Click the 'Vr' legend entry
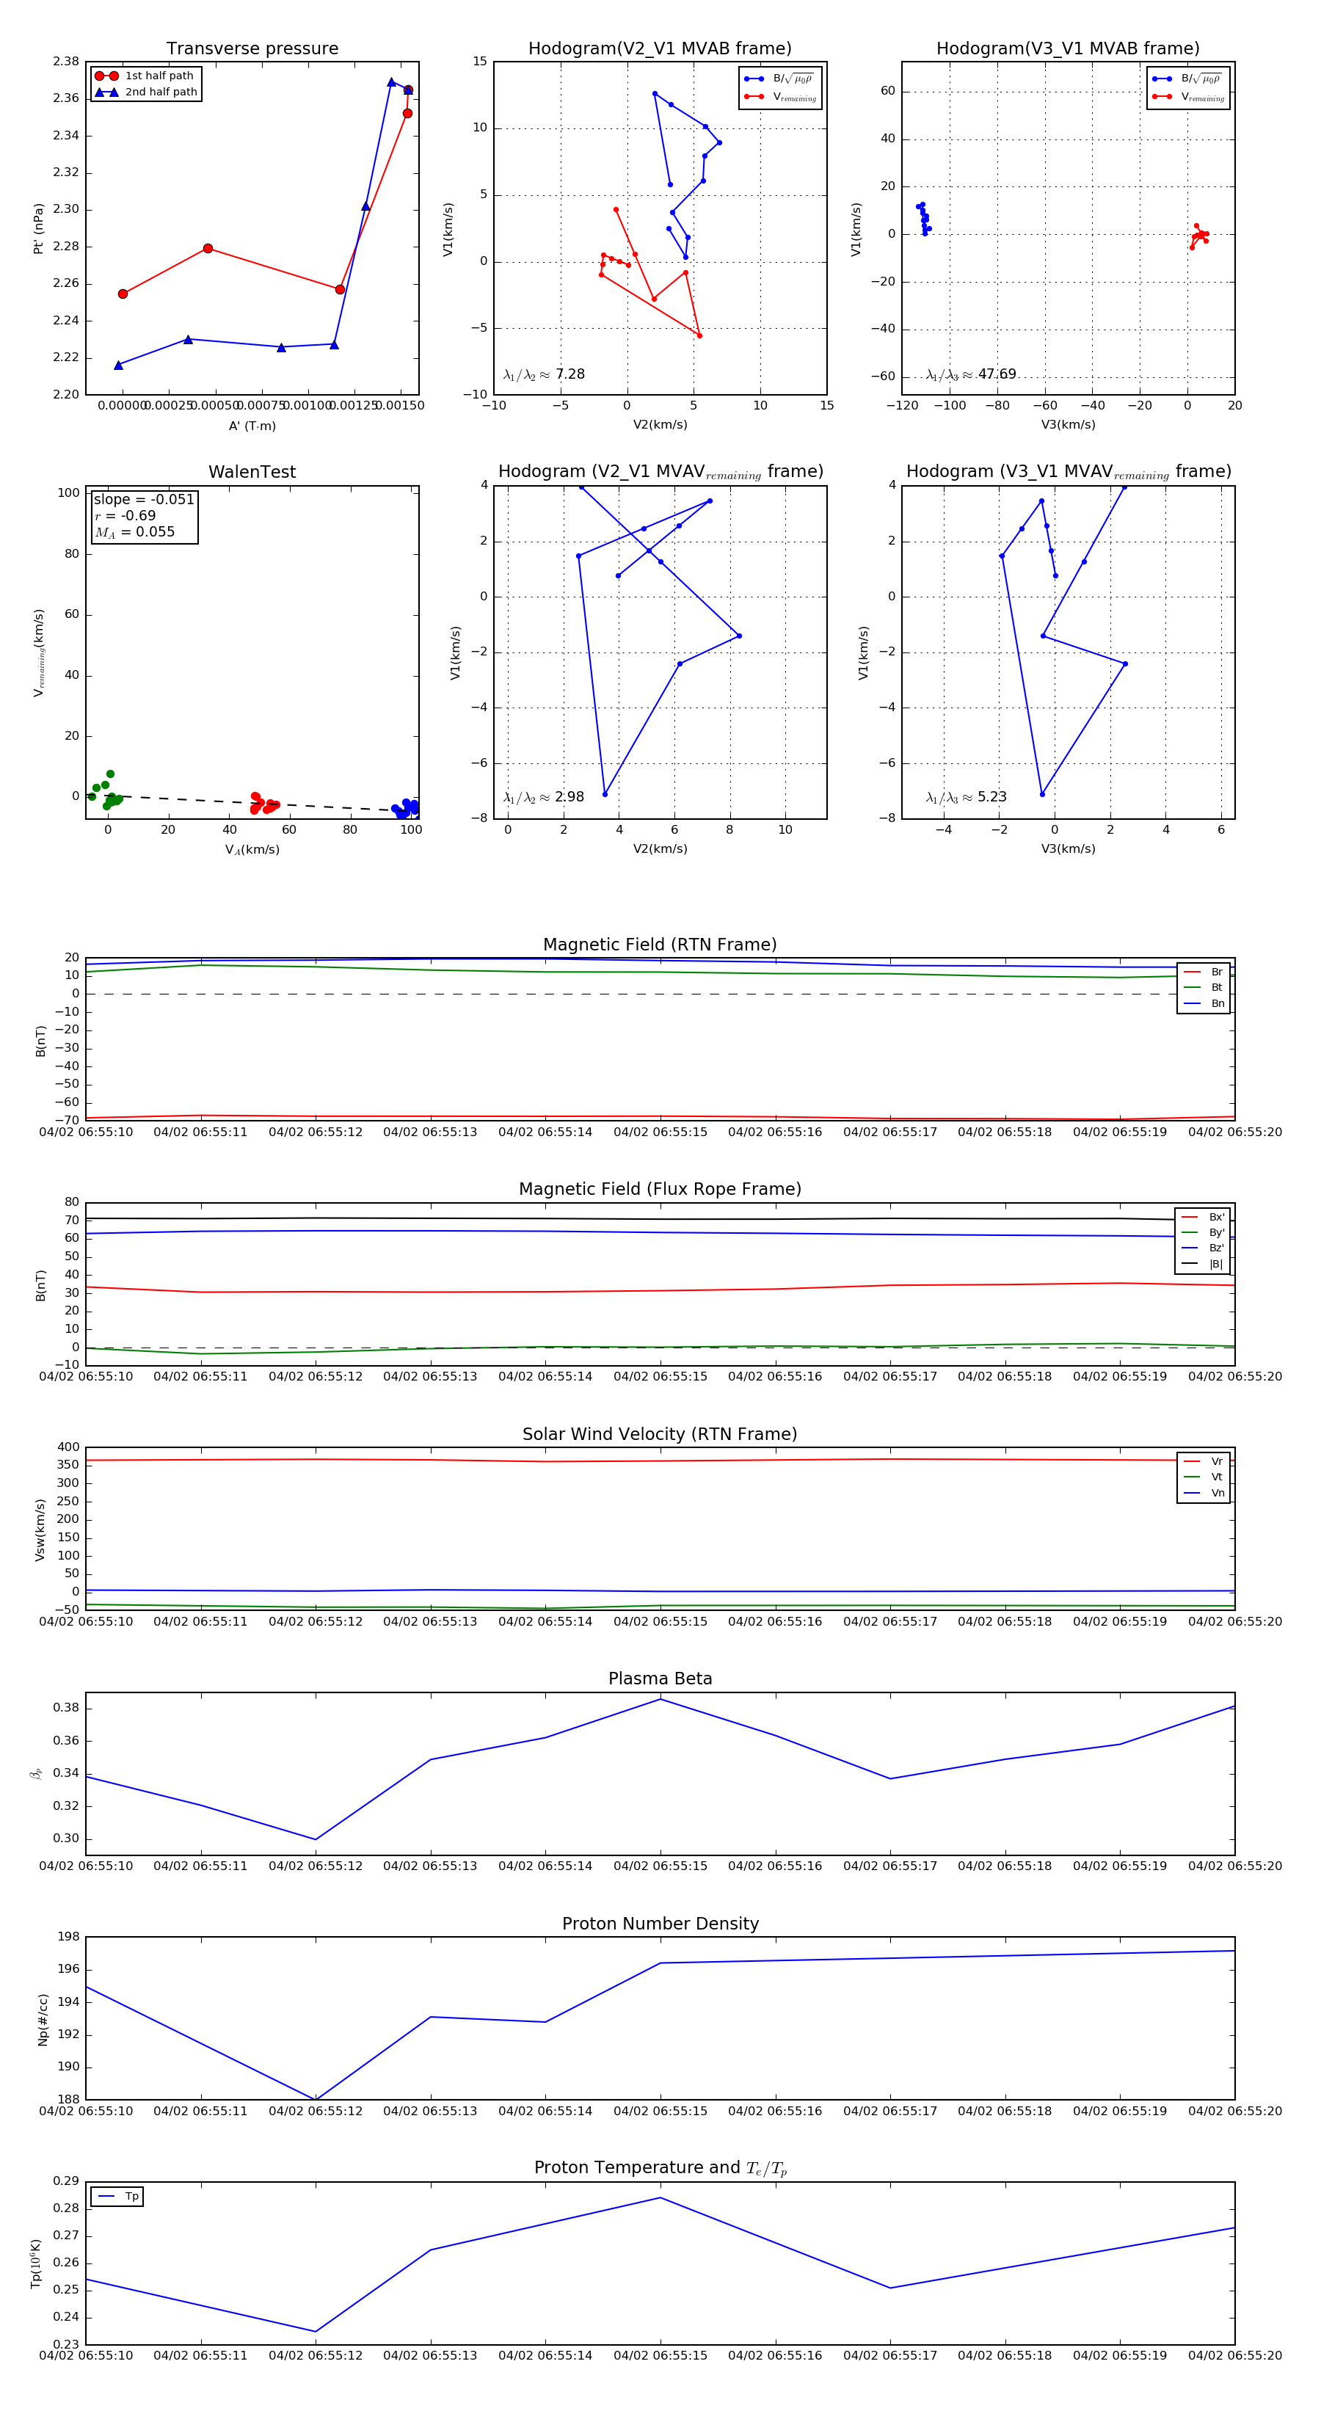The height and width of the screenshot is (2422, 1321). (x=1204, y=1461)
